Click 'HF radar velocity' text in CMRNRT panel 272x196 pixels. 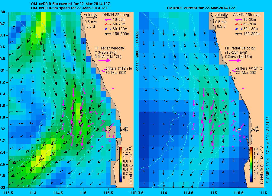point(240,48)
